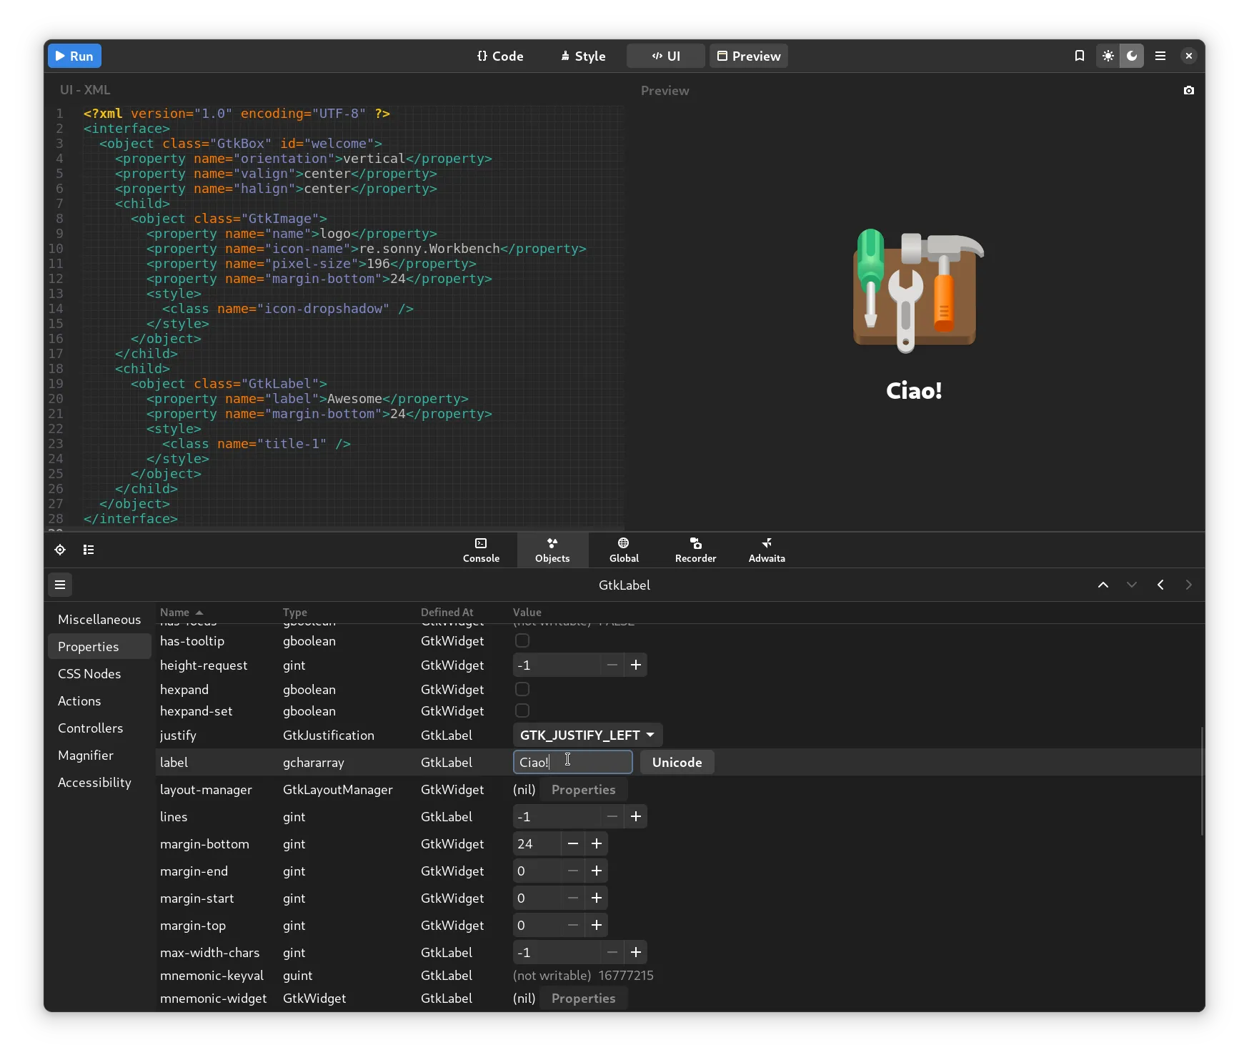This screenshot has width=1249, height=1060.
Task: Open the justify GTK_JUSTIFY_LEFT dropdown
Action: pyautogui.click(x=587, y=735)
